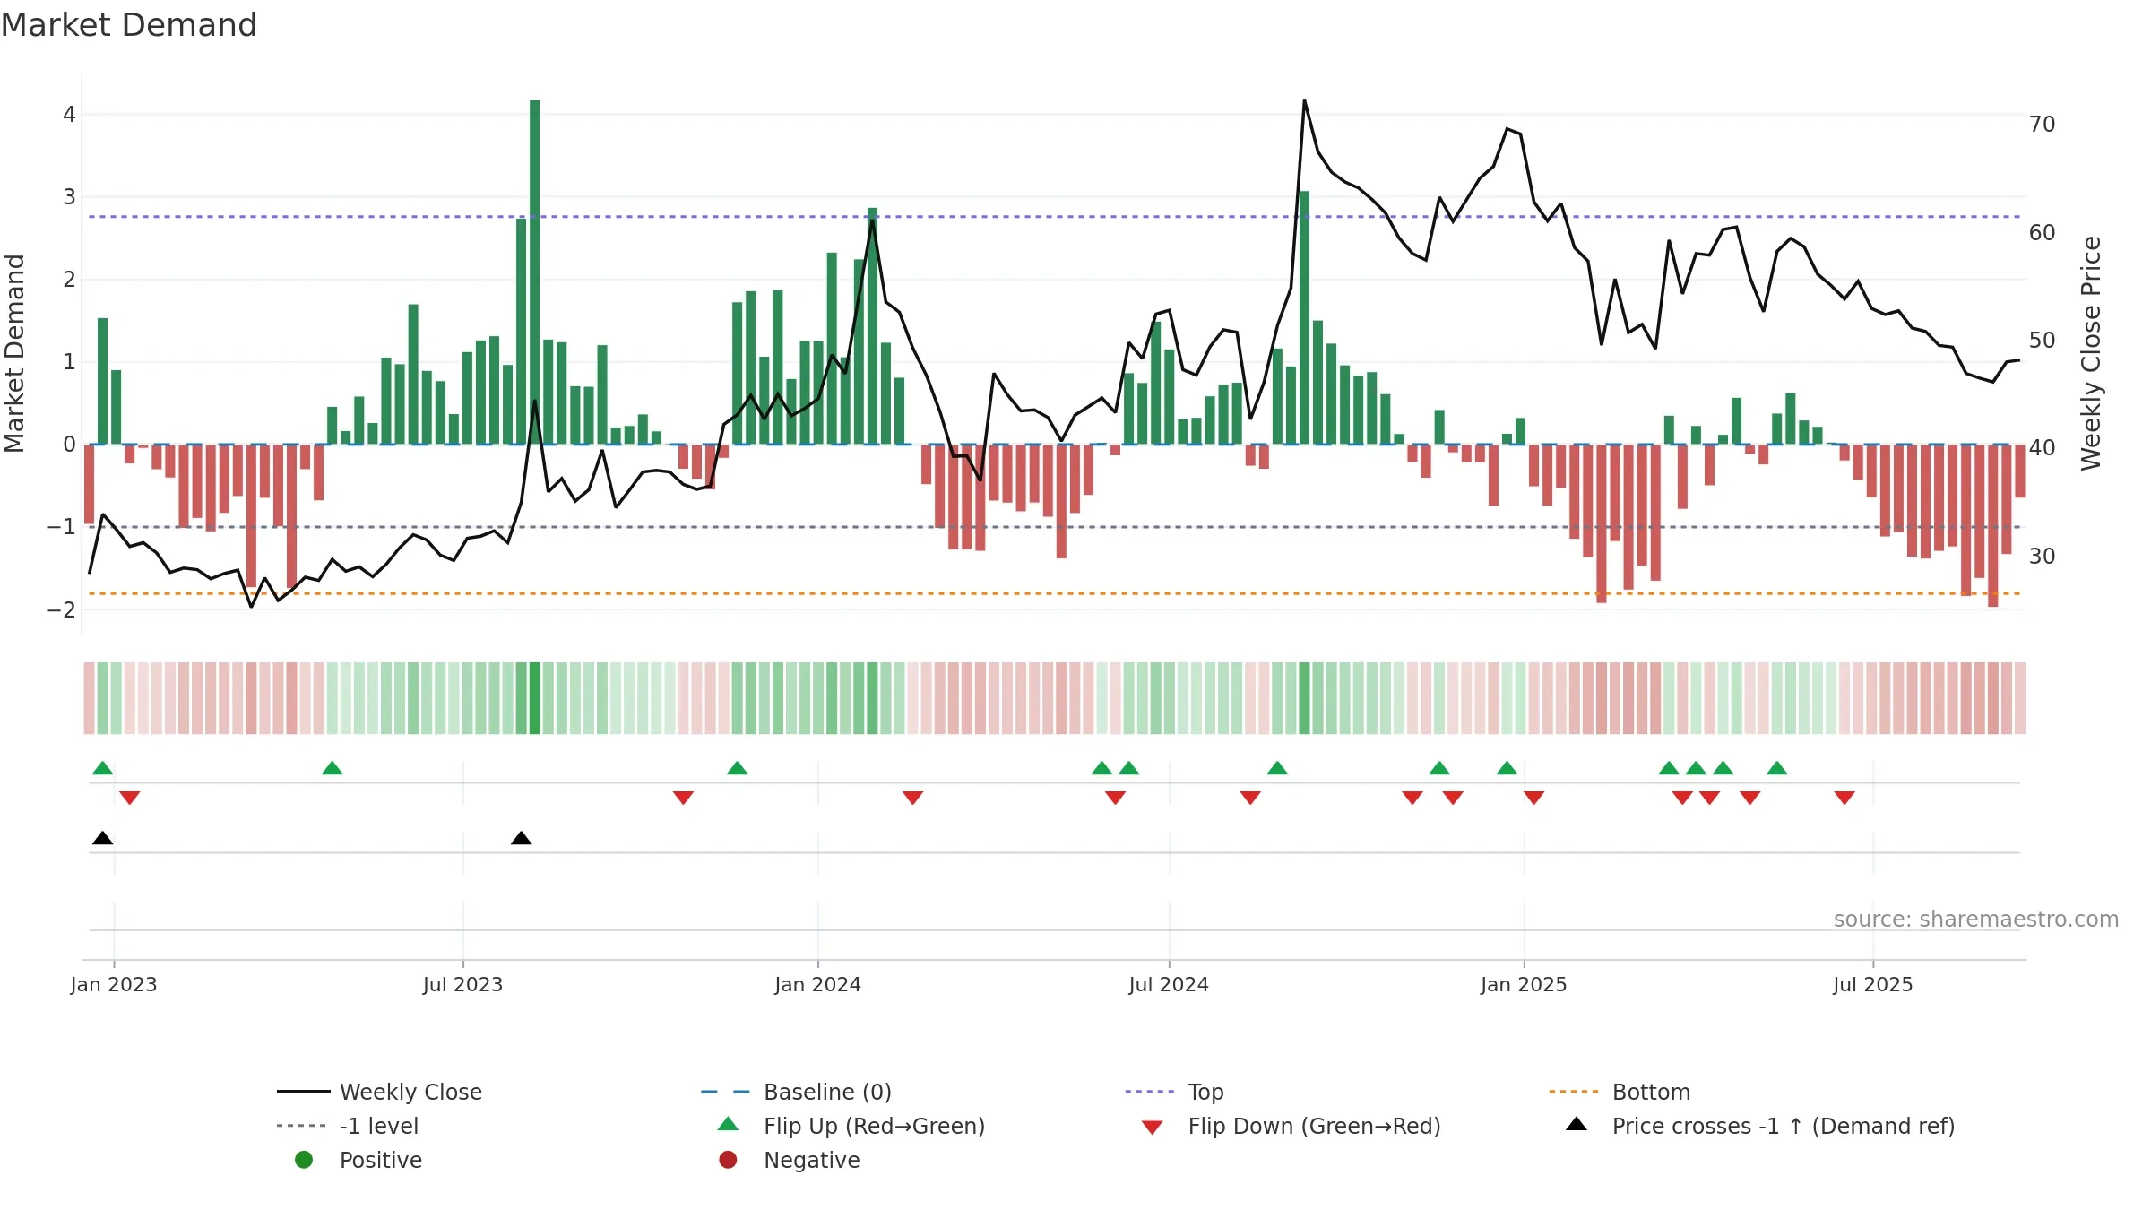Click the green flip-up marker near Nov 2023

click(738, 768)
